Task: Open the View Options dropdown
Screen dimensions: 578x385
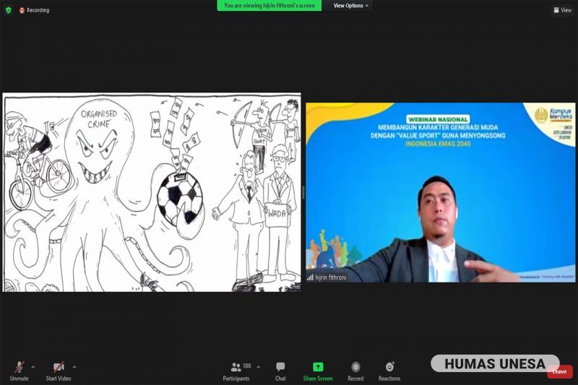Action: tap(350, 6)
